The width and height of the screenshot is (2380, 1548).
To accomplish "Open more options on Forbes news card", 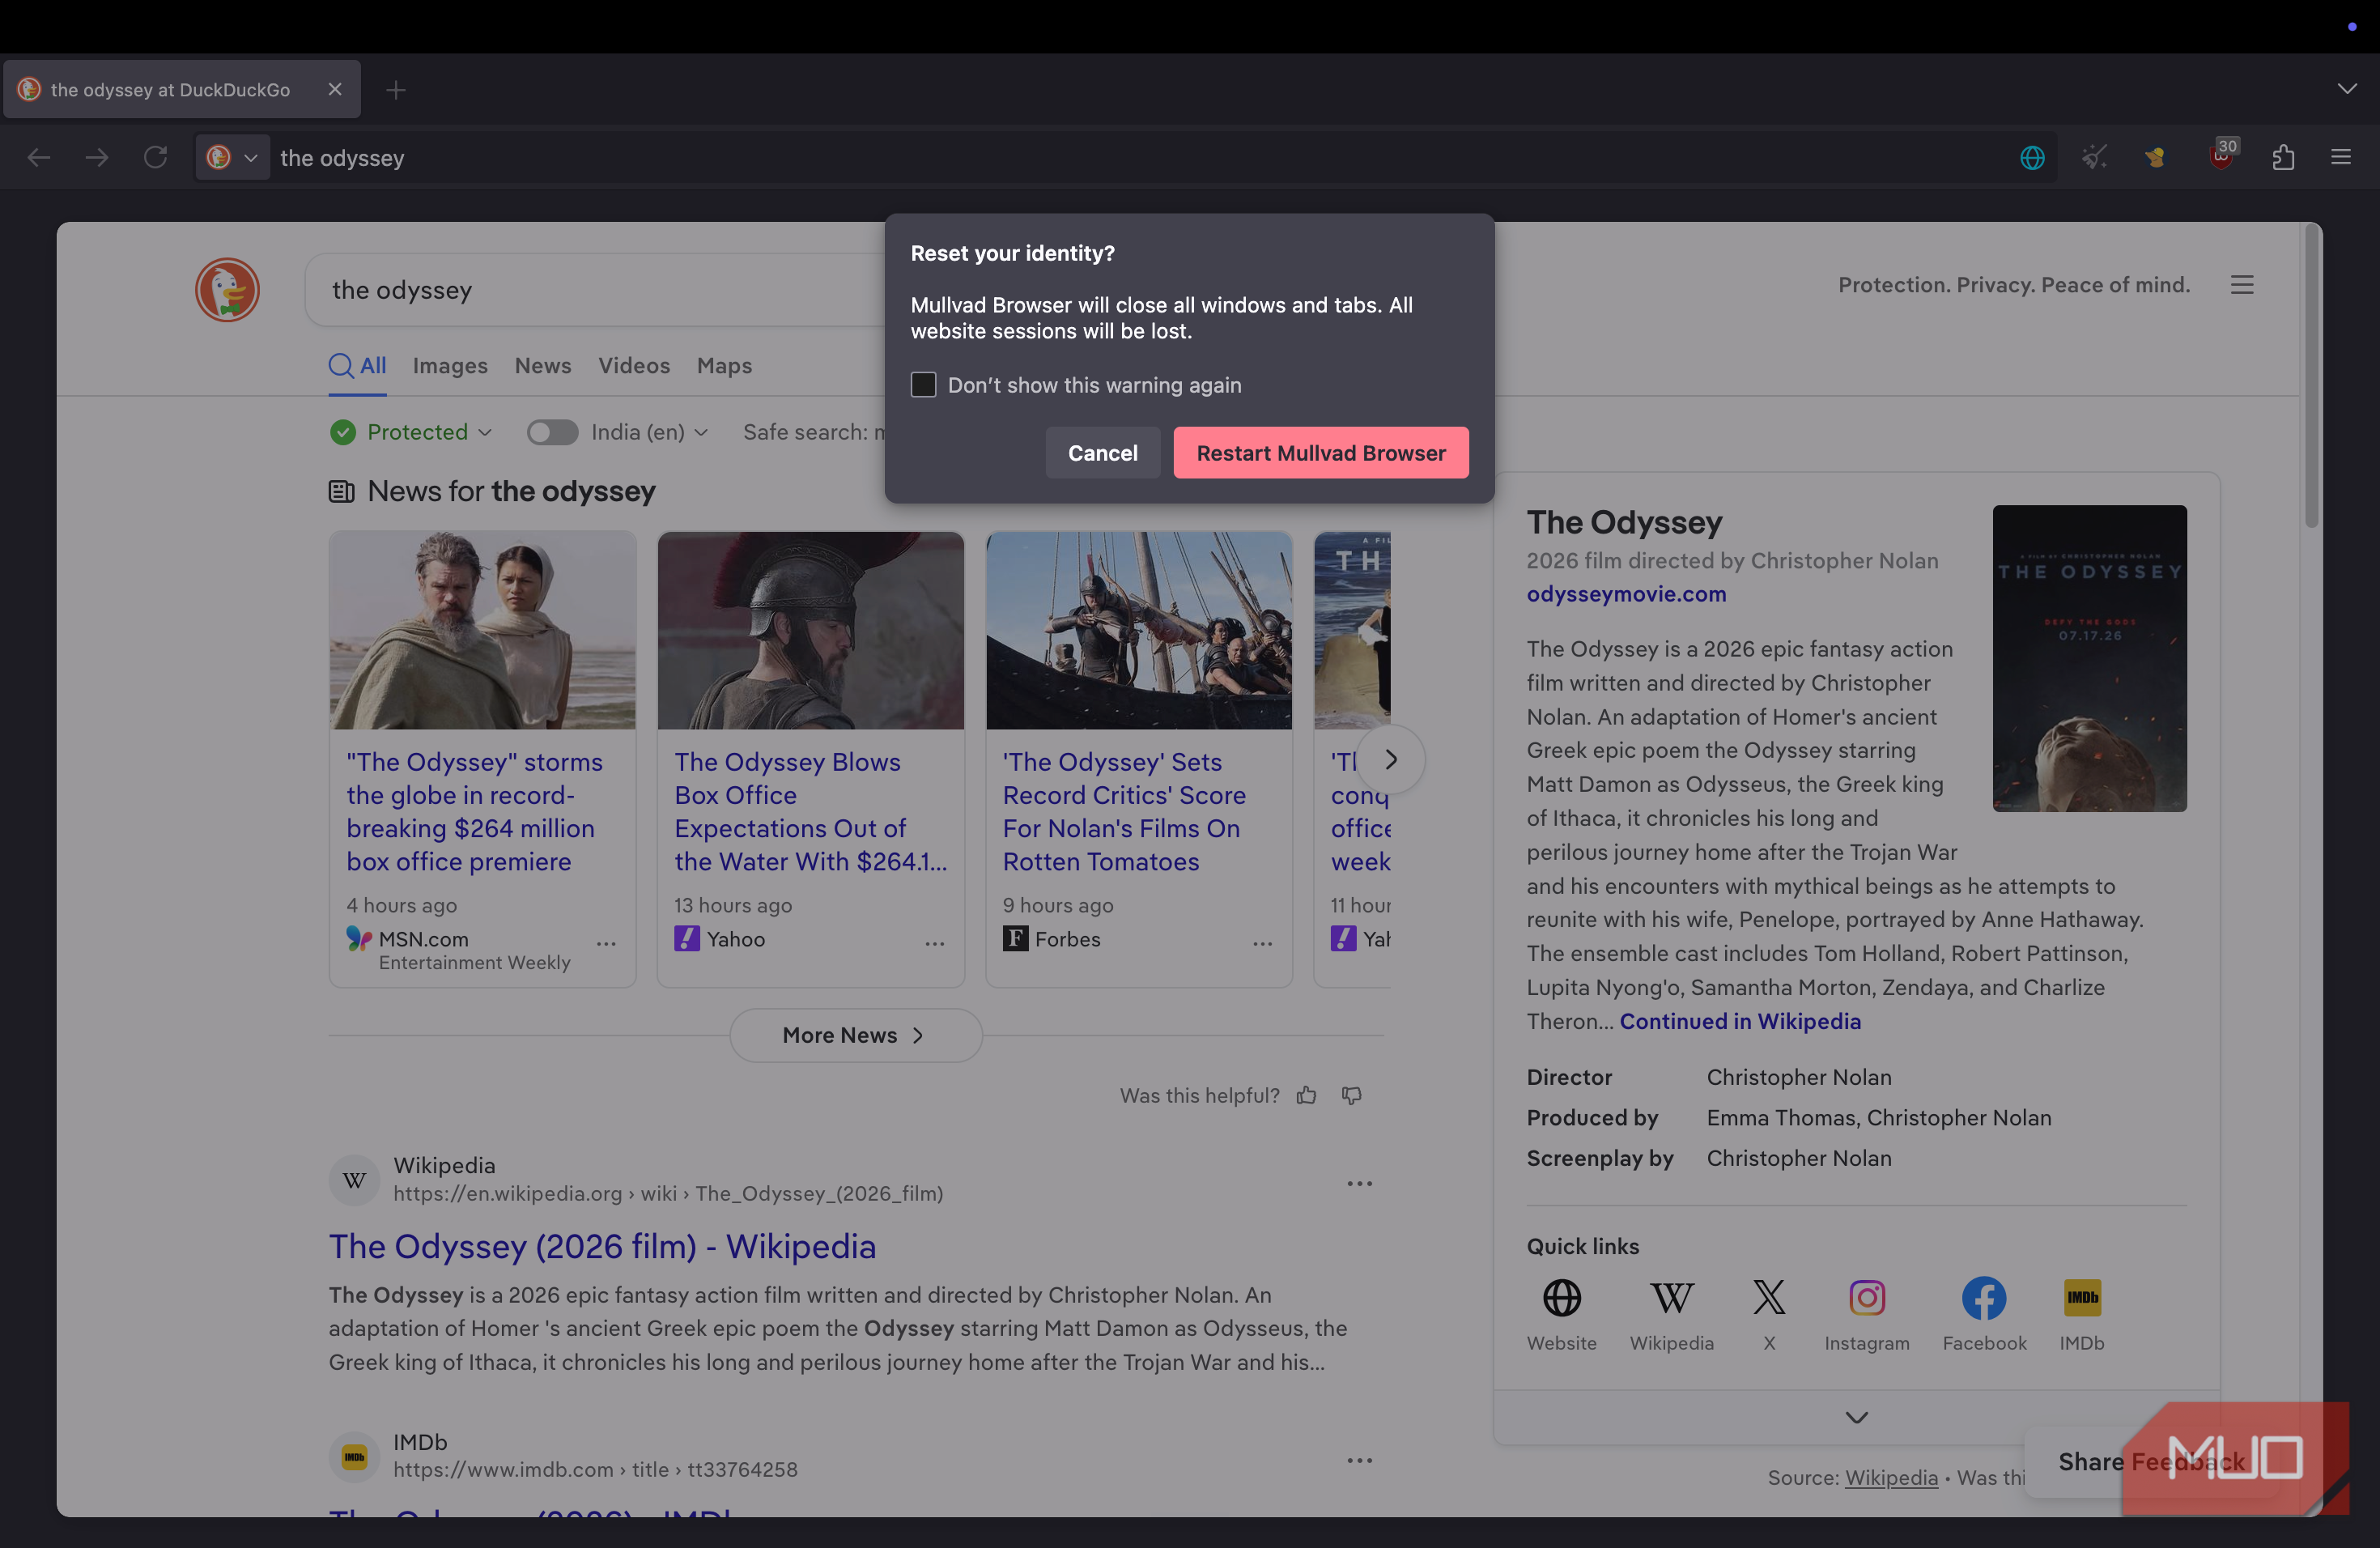I will tap(1262, 943).
